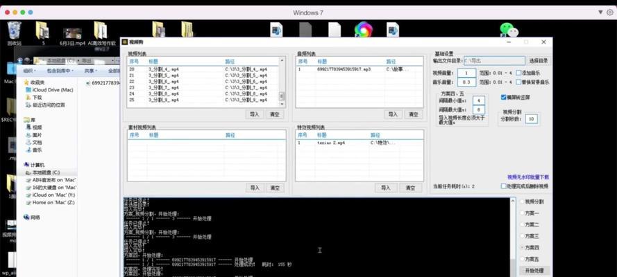The height and width of the screenshot is (277, 617).
Task: Open the WeChat desktop icon
Action: (x=509, y=30)
